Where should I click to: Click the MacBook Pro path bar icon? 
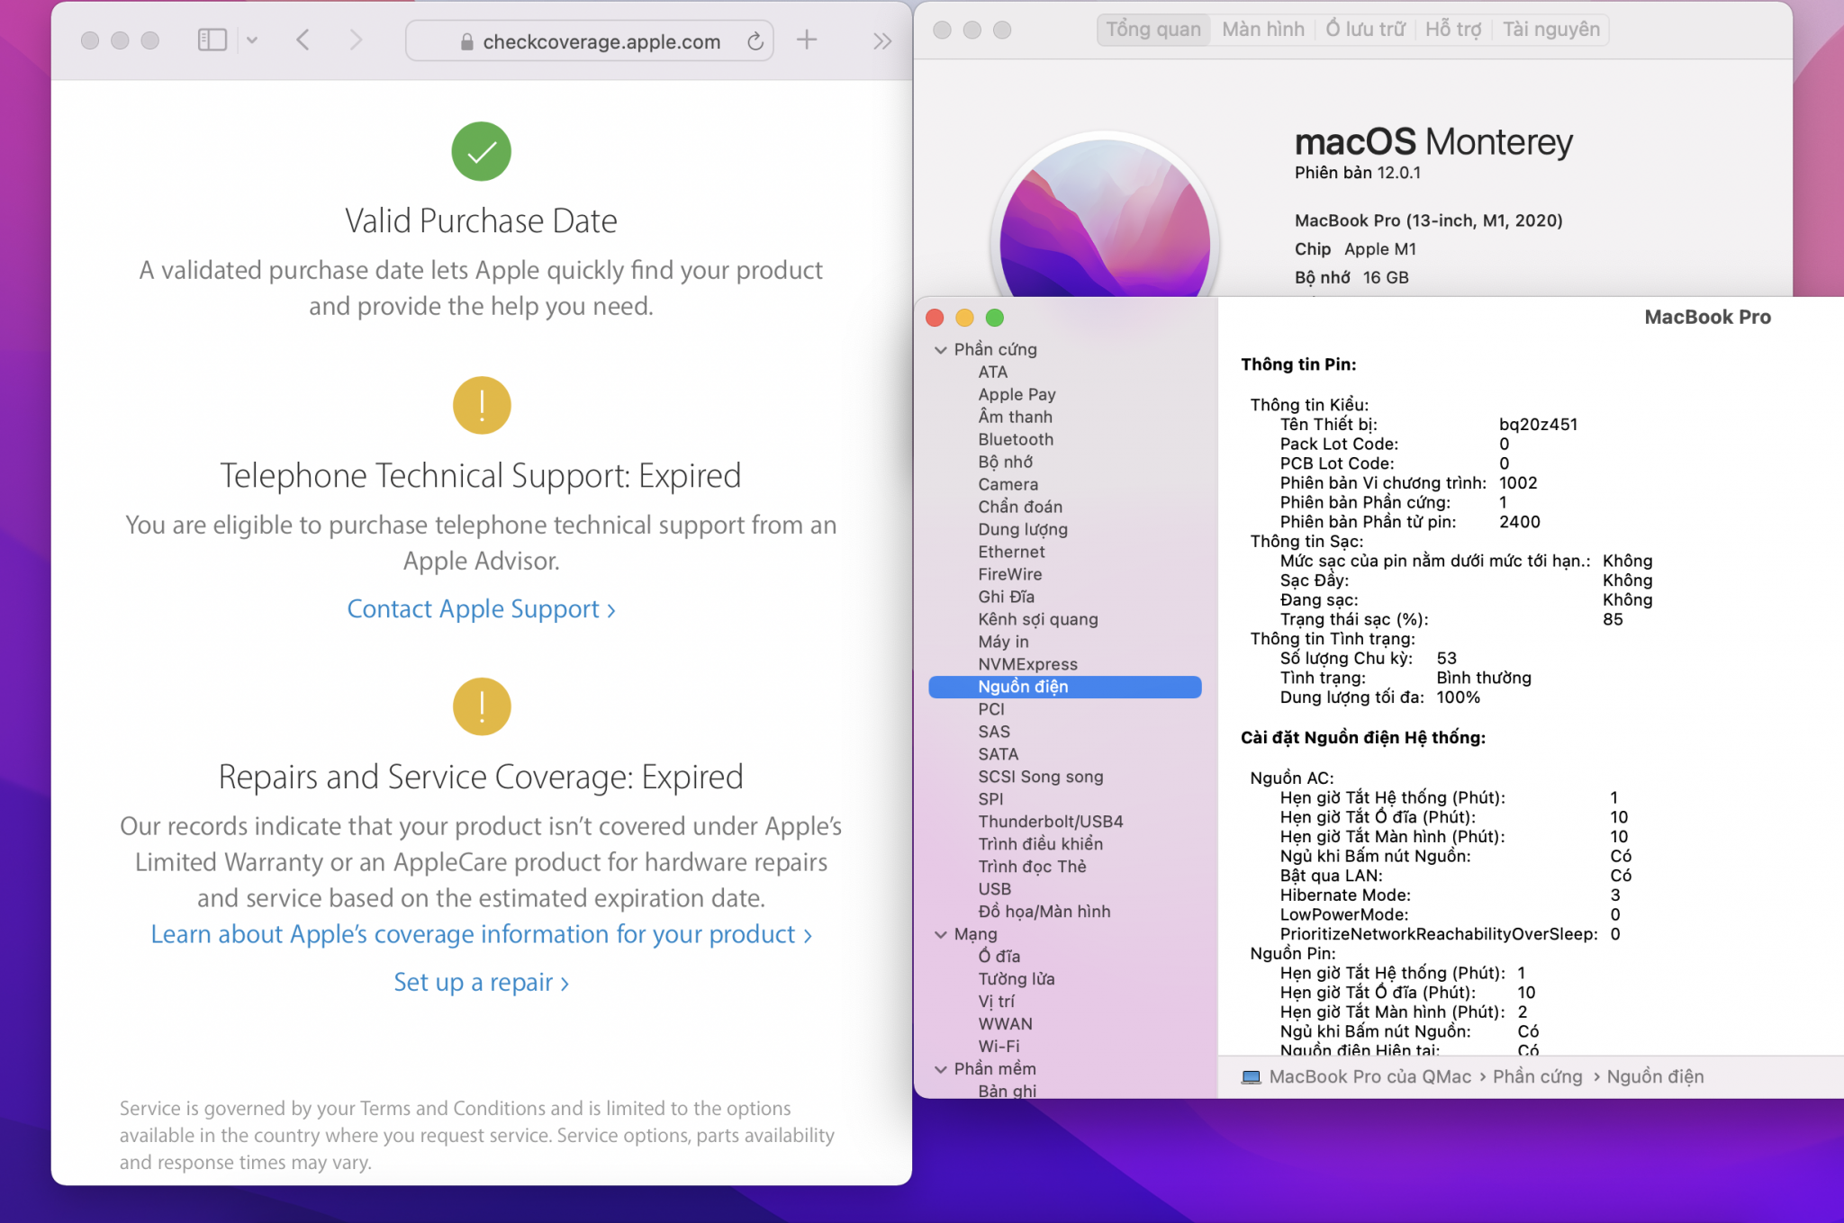coord(1251,1077)
